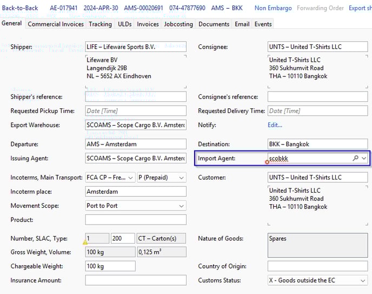Click the Forwarding Order header link
The width and height of the screenshot is (372, 294).
[x=319, y=8]
